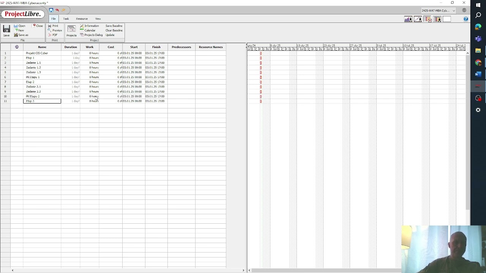Viewport: 486px width, 273px height.
Task: Switch to the Resource ribbon tab
Action: coord(82,19)
